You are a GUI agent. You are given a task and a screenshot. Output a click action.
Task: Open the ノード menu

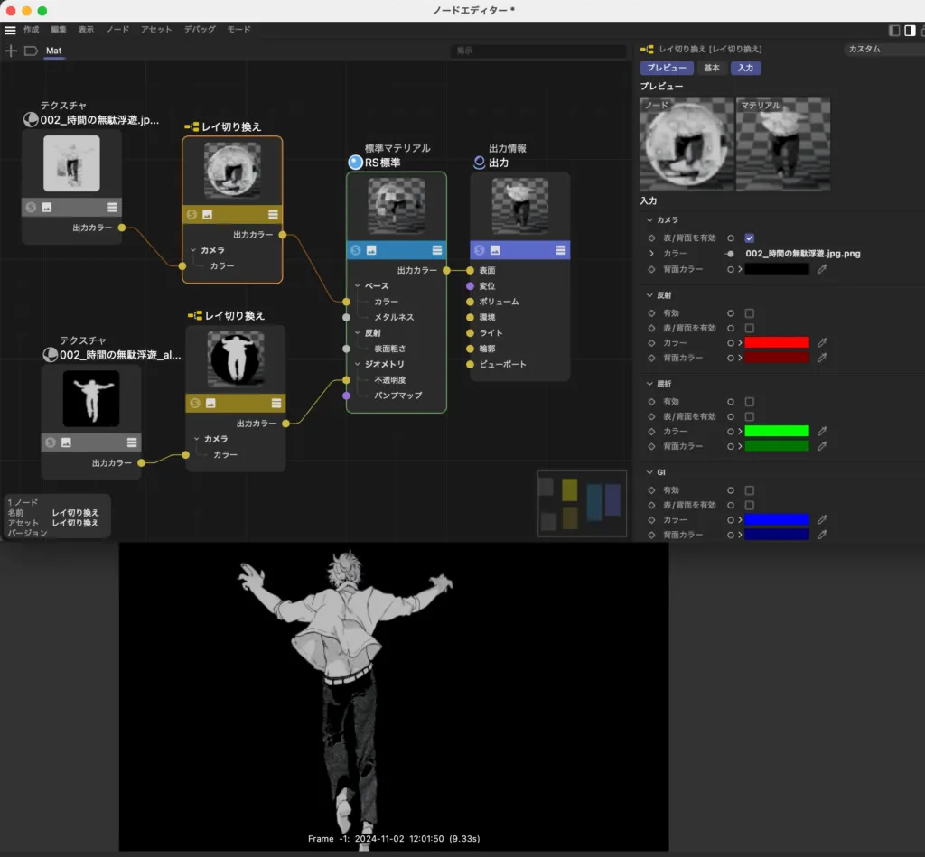pyautogui.click(x=117, y=30)
